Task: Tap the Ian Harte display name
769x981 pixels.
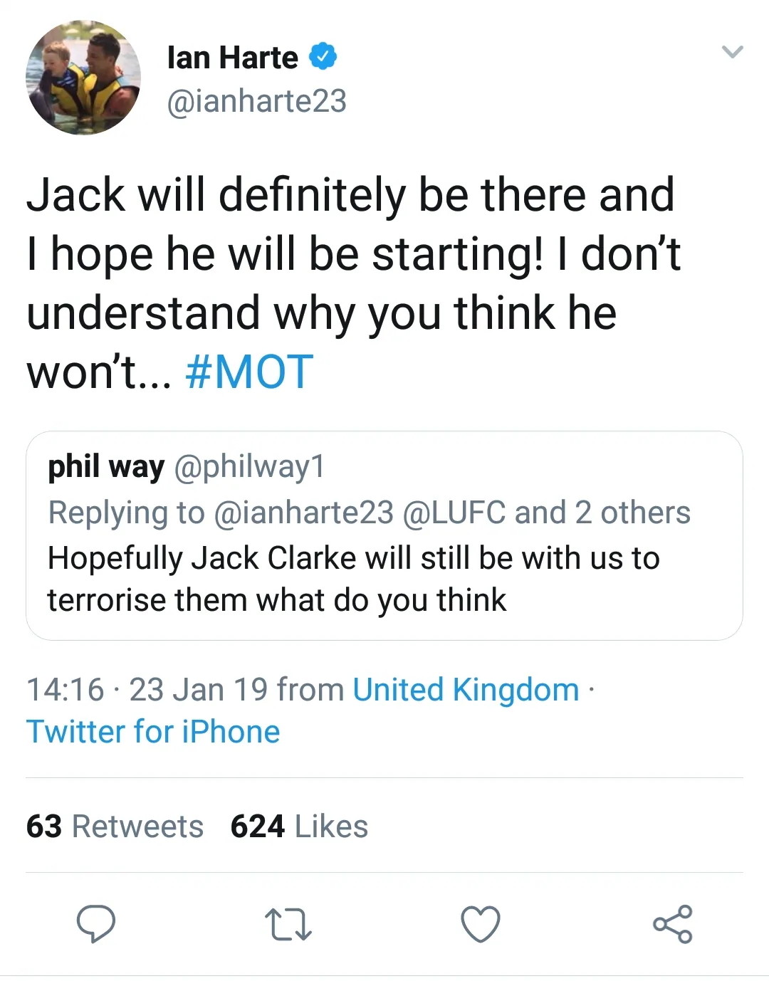Action: point(232,58)
